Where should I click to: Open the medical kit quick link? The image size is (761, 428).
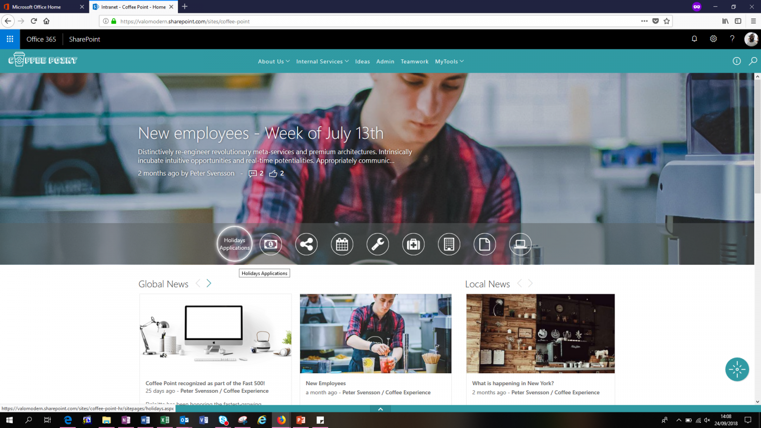tap(413, 244)
